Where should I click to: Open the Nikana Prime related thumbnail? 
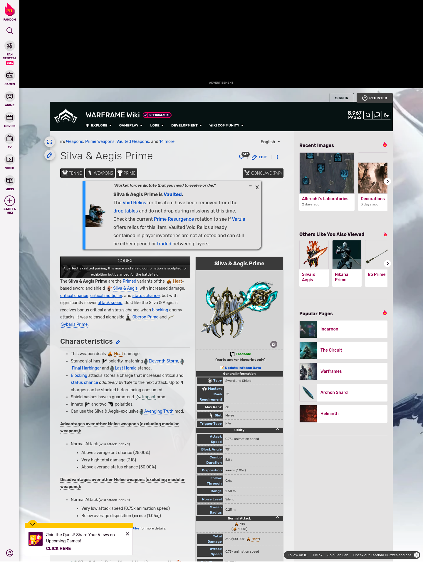coord(347,255)
